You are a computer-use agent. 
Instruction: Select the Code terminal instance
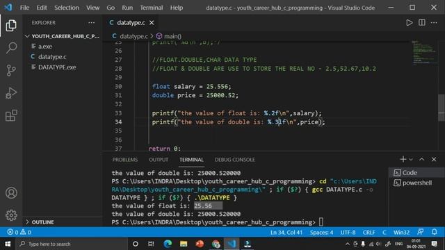[416, 173]
